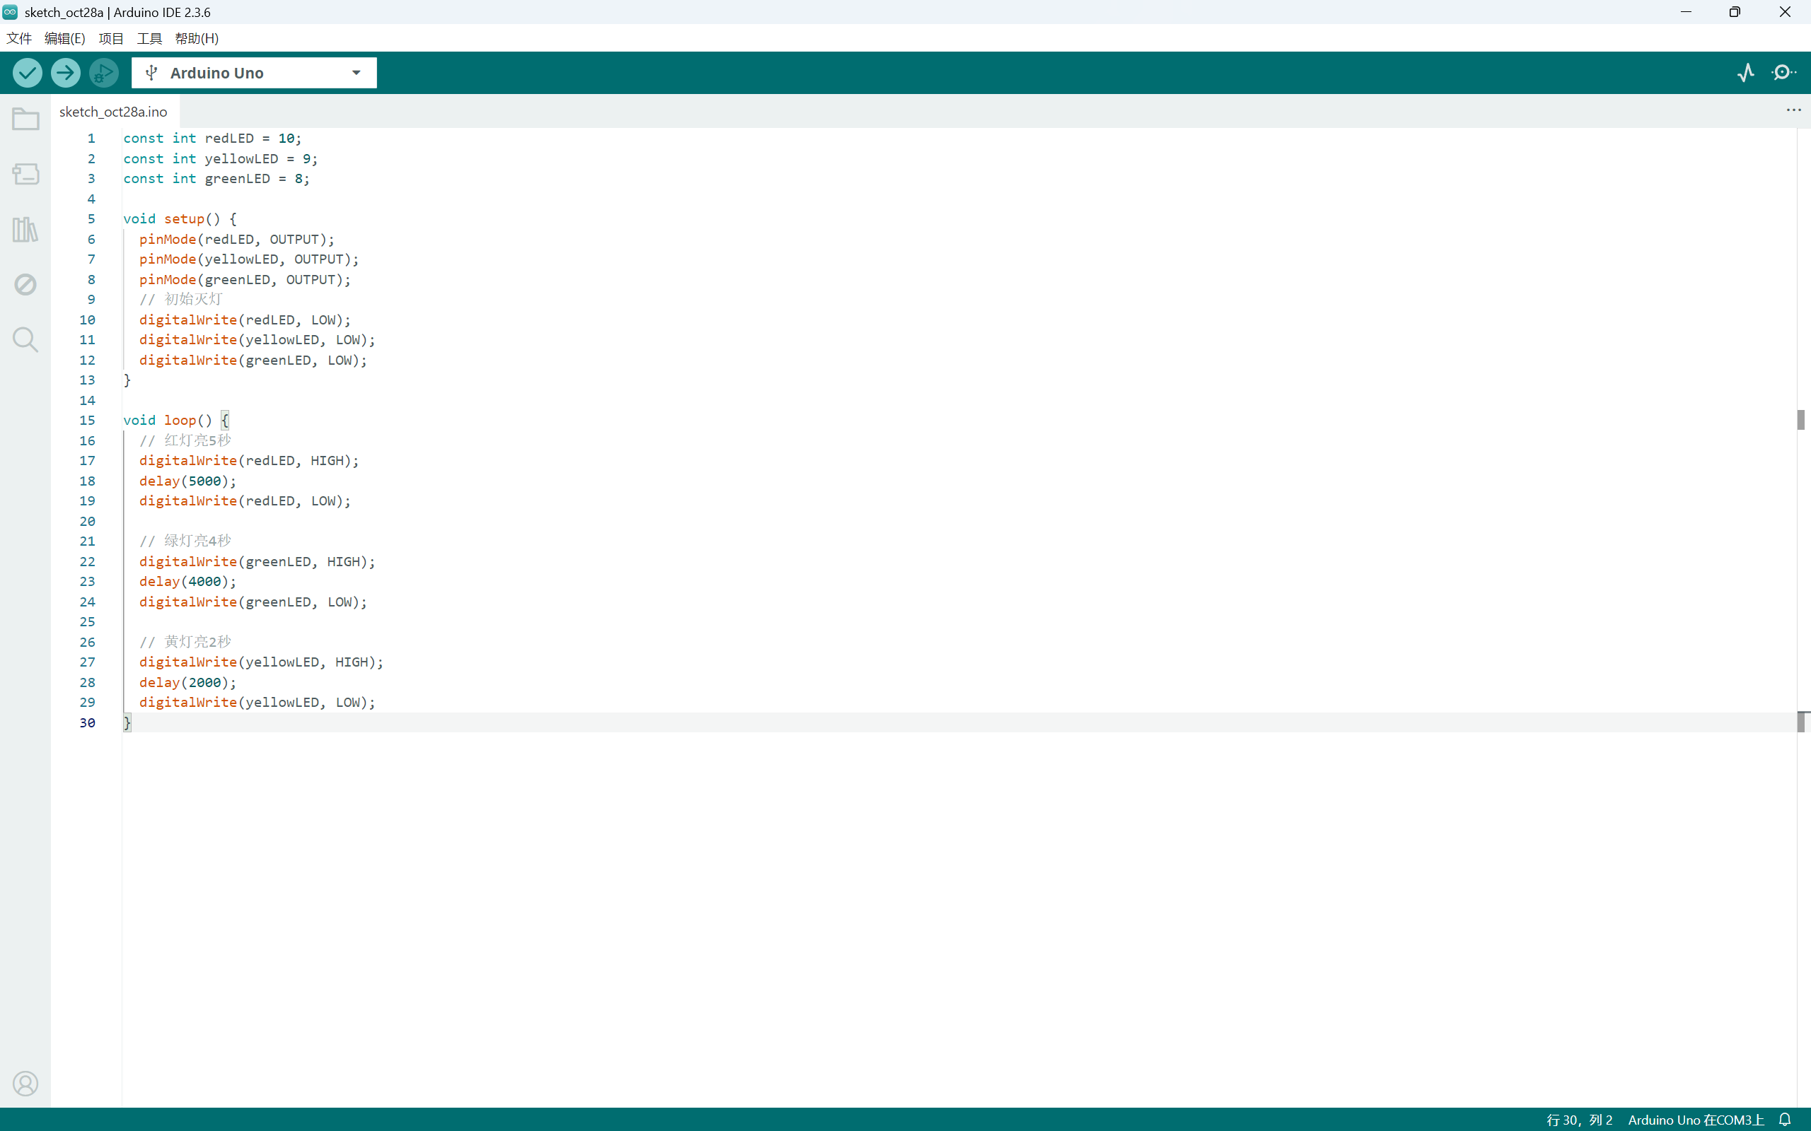Select the sketch_oct28a.ino tab
The image size is (1811, 1131).
pyautogui.click(x=113, y=112)
